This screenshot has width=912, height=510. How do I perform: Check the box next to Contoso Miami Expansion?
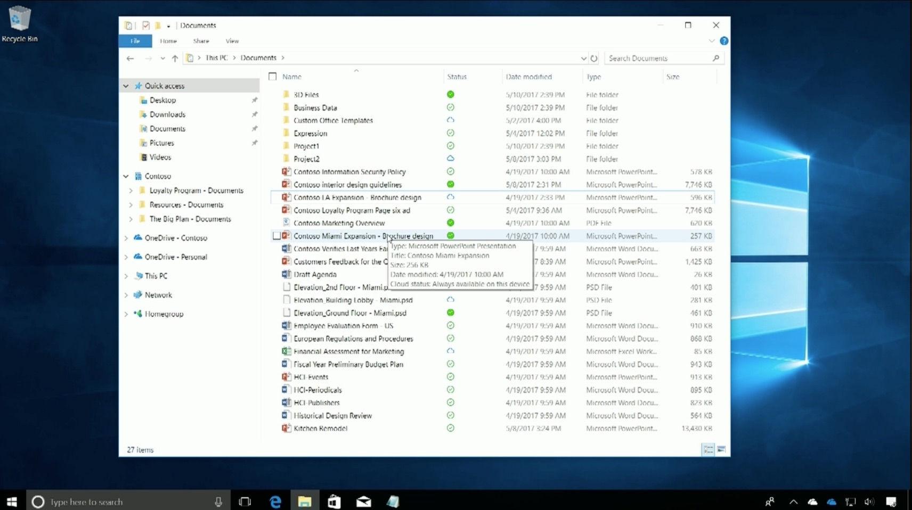[x=276, y=235]
